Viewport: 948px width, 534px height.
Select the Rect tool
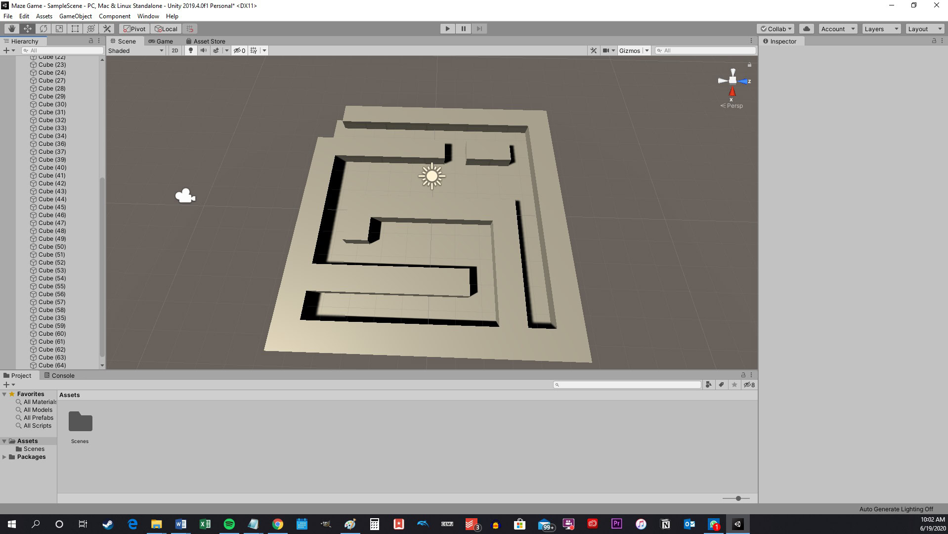pos(75,28)
